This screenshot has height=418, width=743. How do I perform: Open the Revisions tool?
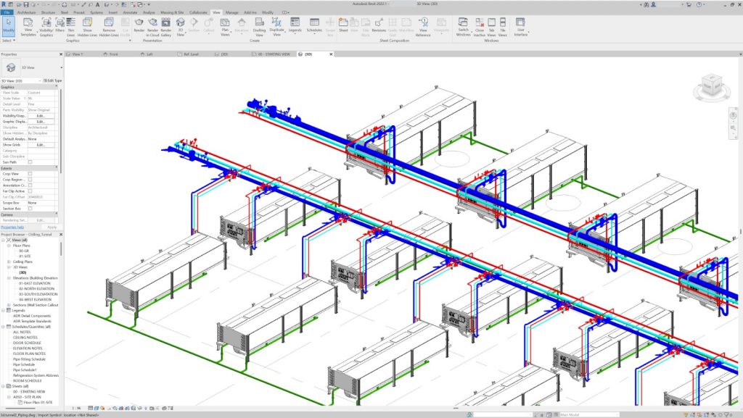point(379,26)
